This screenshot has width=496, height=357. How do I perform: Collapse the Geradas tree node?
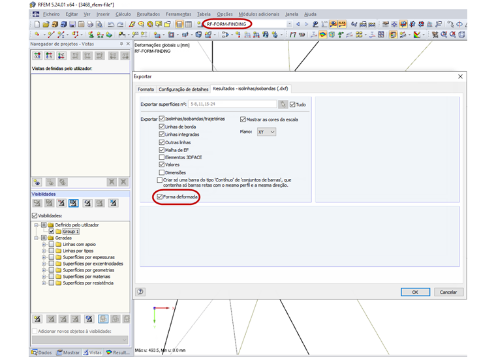(x=37, y=238)
